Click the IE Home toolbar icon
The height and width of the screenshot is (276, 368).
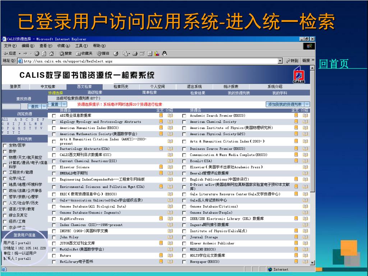51,54
